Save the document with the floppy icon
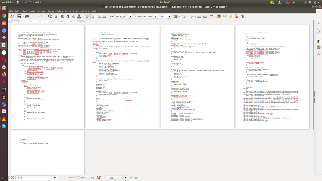Screen dimensions: 322x181 (x=19, y=16)
